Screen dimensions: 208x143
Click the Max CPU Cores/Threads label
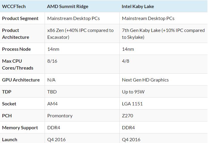coord(18,64)
